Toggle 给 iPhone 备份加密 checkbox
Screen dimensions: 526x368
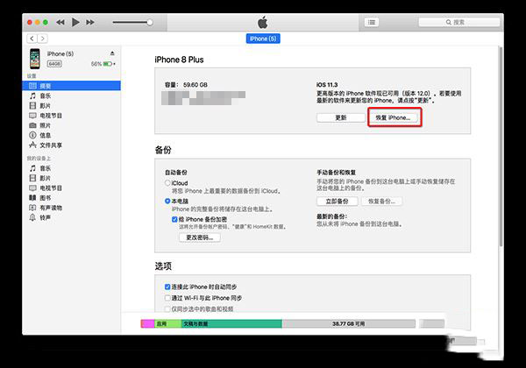coord(174,220)
